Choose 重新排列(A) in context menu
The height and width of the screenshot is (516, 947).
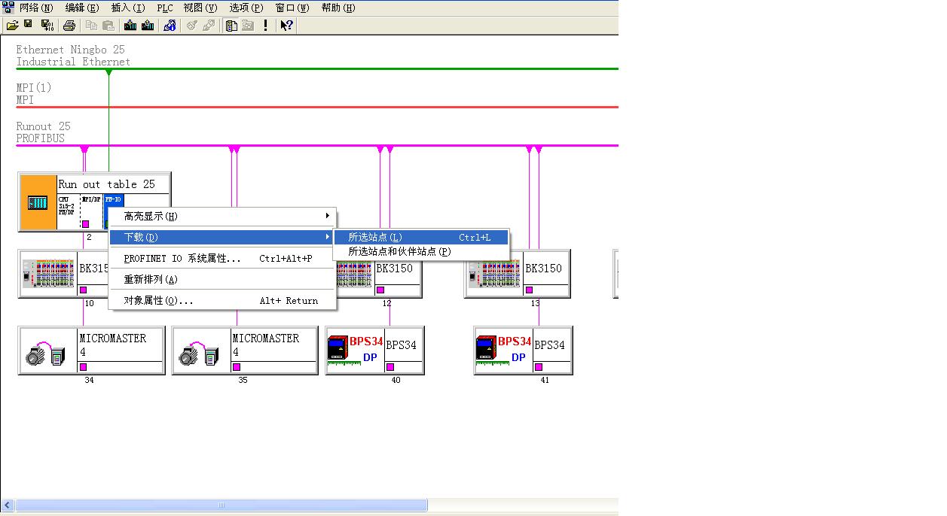click(221, 279)
